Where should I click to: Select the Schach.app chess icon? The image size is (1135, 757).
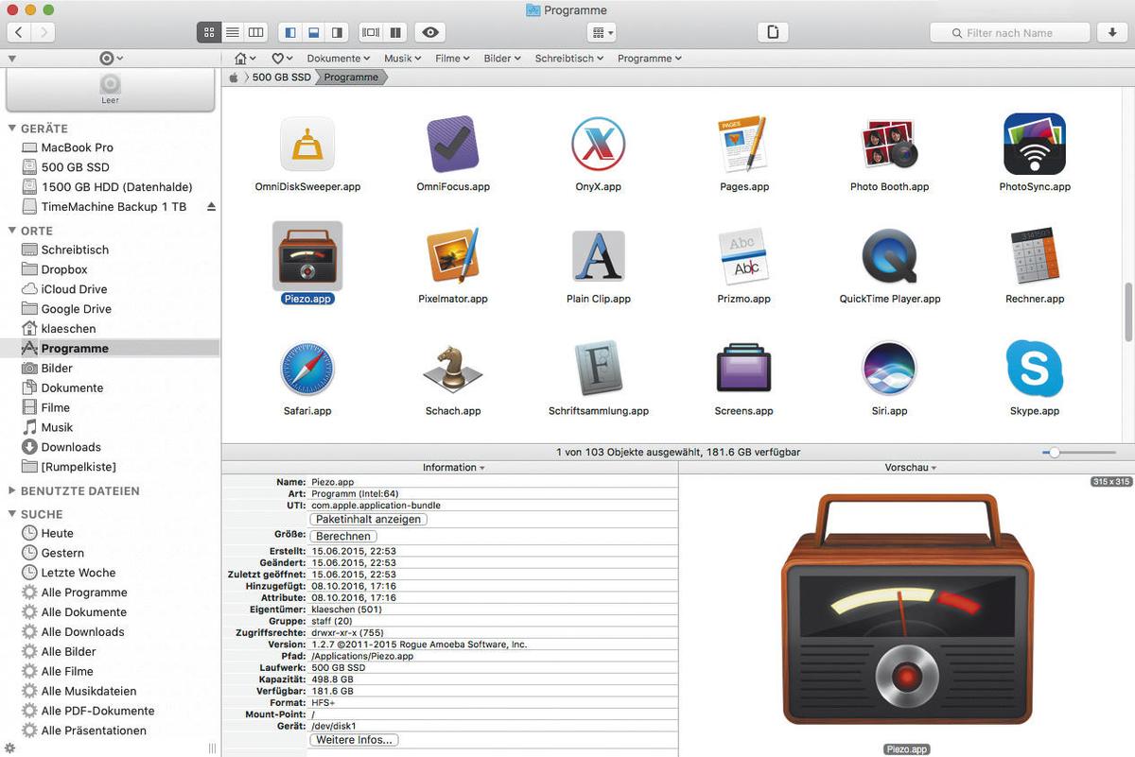[453, 369]
